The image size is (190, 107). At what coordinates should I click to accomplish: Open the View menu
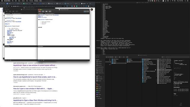[x=19, y=1]
